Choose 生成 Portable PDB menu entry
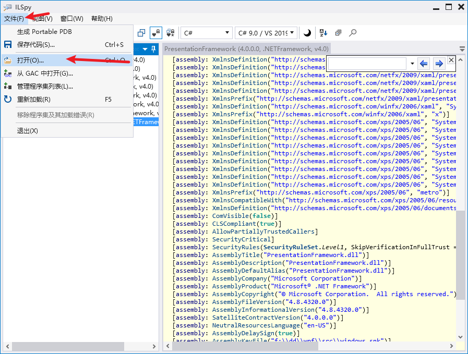This screenshot has width=468, height=354. click(67, 32)
